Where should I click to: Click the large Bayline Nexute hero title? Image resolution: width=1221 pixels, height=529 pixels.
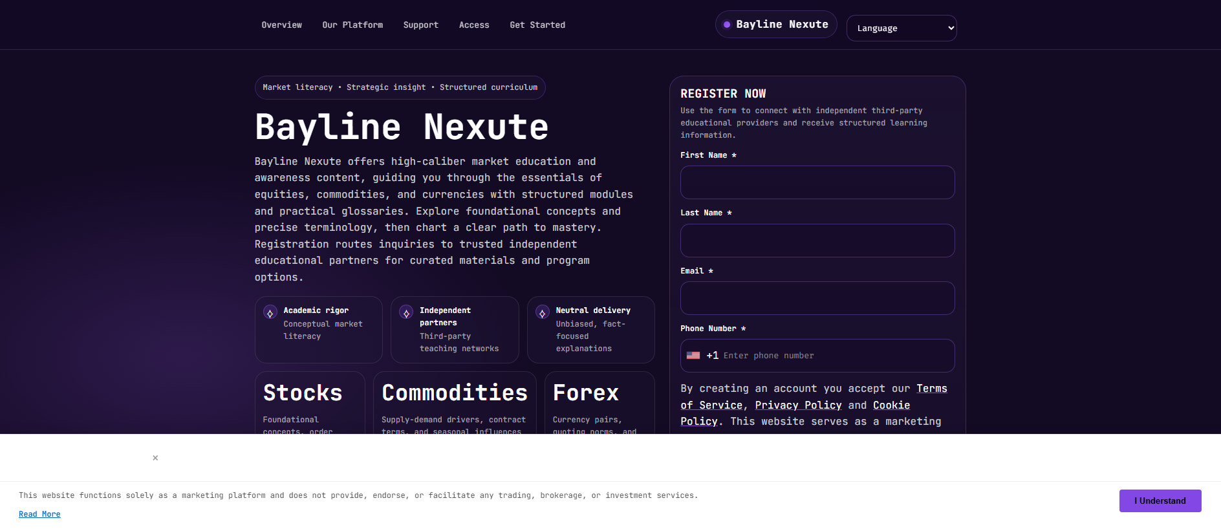click(402, 127)
